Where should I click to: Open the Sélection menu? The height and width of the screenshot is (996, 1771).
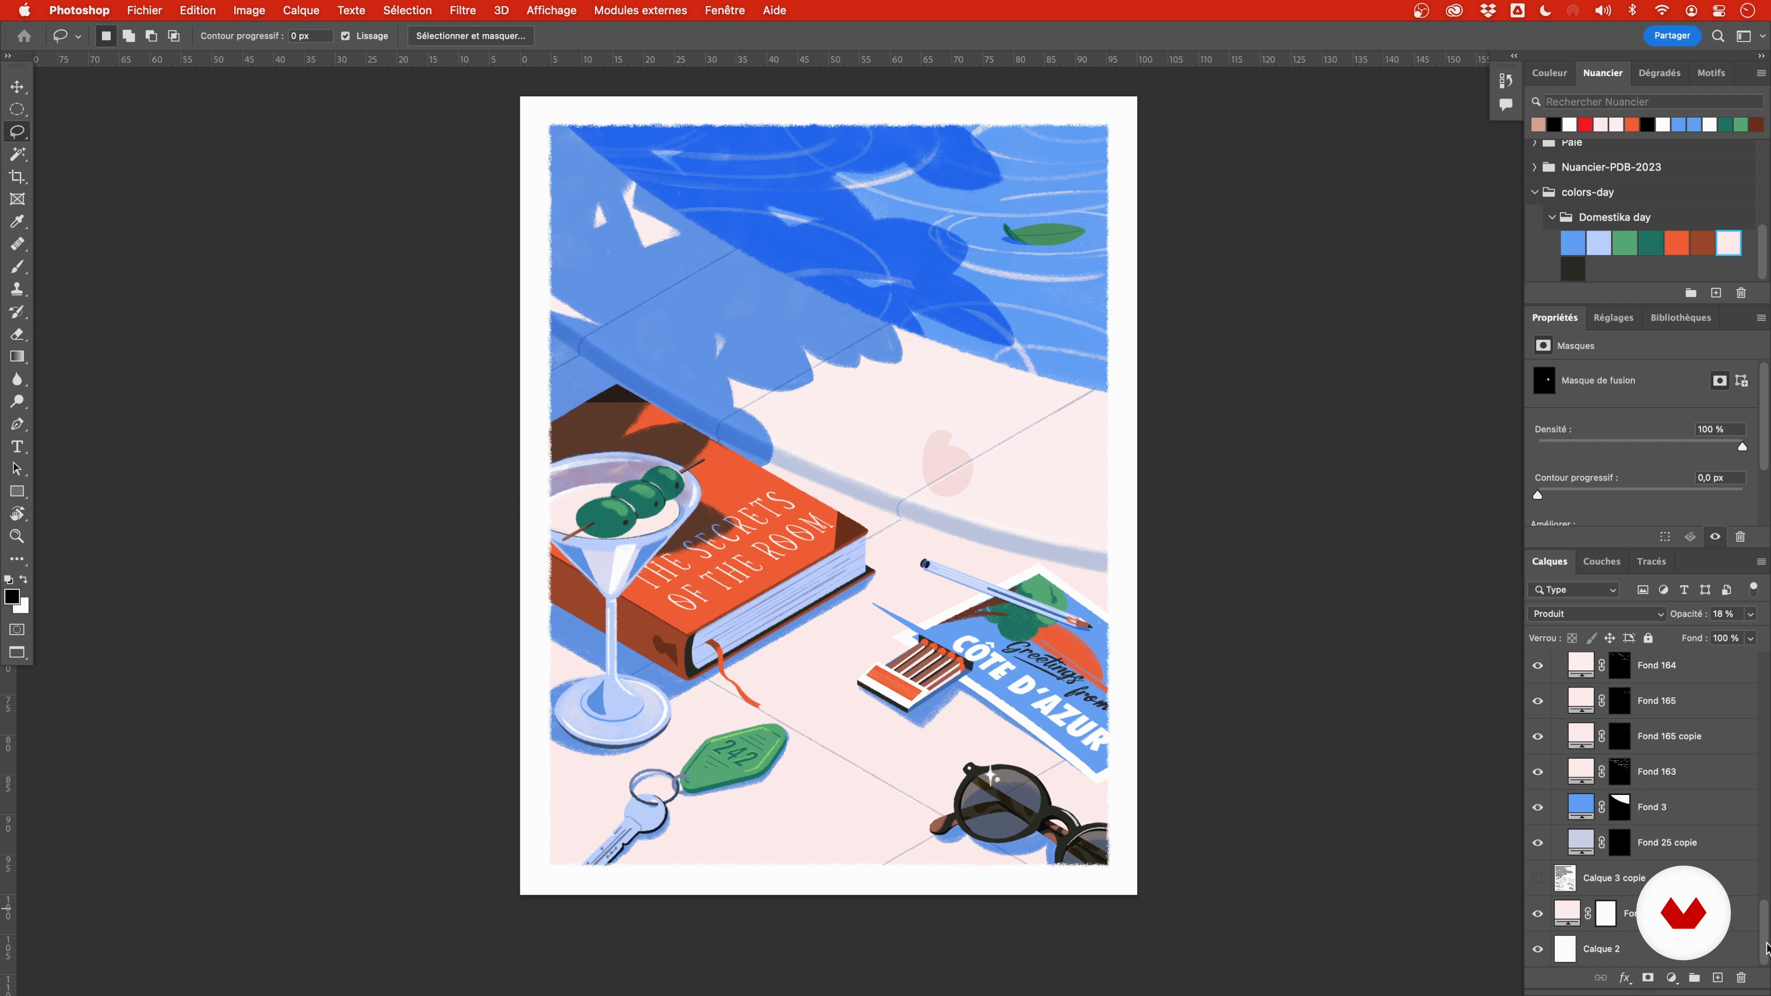coord(407,10)
